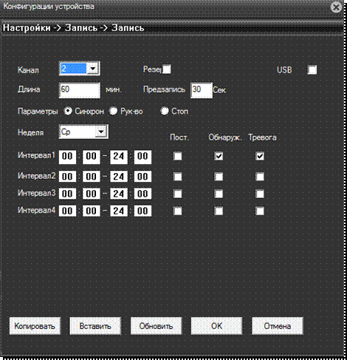Focus the Предзапись prerecord seconds field
Screen dimensions: 347x360
pyautogui.click(x=202, y=90)
